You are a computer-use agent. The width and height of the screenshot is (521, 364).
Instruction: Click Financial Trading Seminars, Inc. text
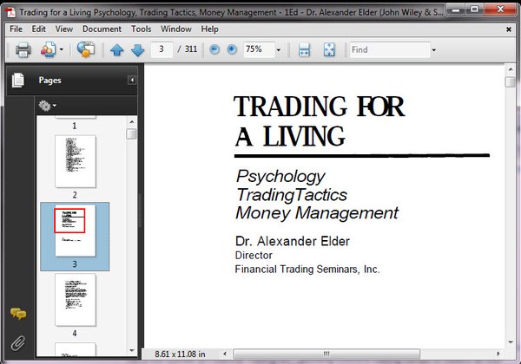click(x=307, y=269)
